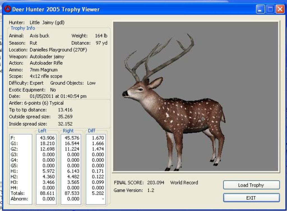Click the Right H3 value 3.565

[73, 182]
